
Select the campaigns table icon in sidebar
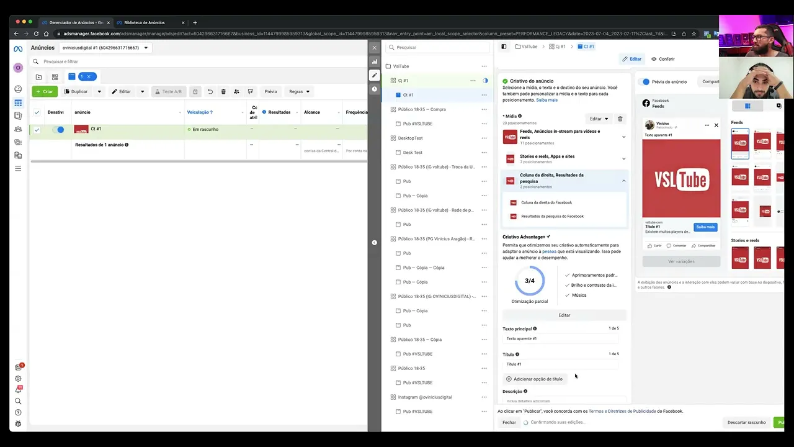click(x=18, y=102)
